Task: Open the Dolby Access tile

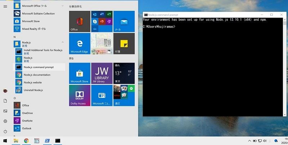Action: point(80,95)
